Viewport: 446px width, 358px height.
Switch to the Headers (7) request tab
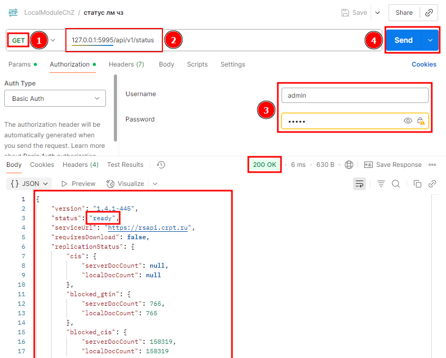(126, 64)
